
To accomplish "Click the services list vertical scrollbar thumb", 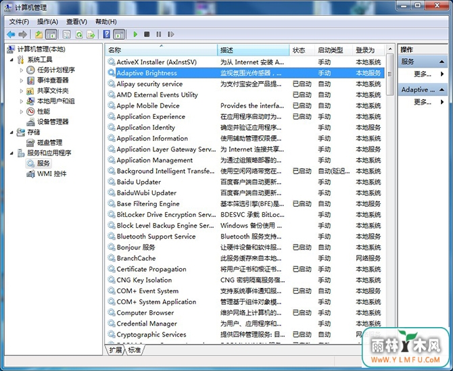I will [x=390, y=74].
